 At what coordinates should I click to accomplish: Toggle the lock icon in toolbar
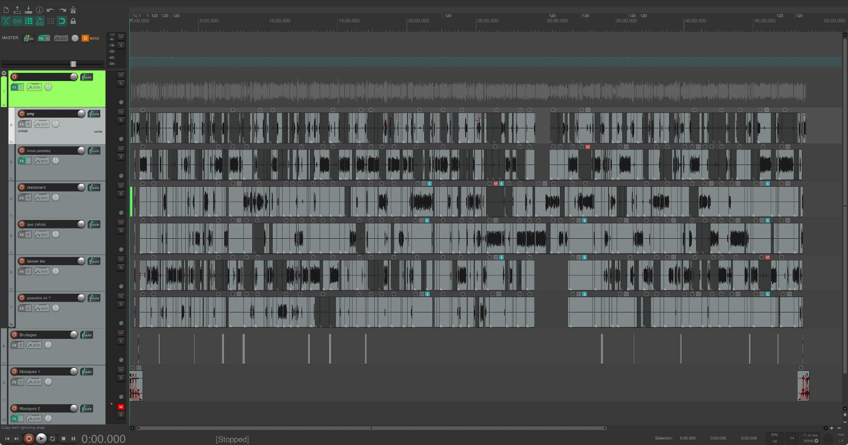(x=73, y=21)
